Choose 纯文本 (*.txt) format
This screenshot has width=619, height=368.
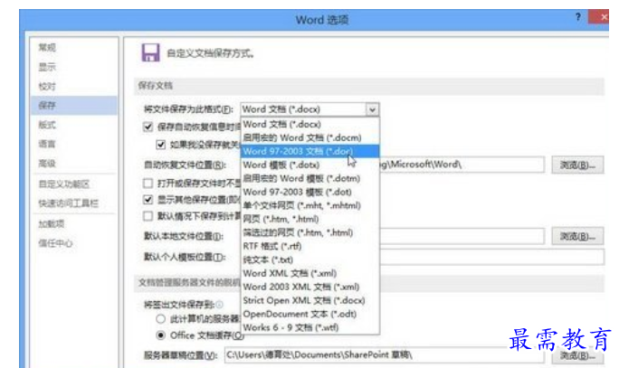[309, 259]
